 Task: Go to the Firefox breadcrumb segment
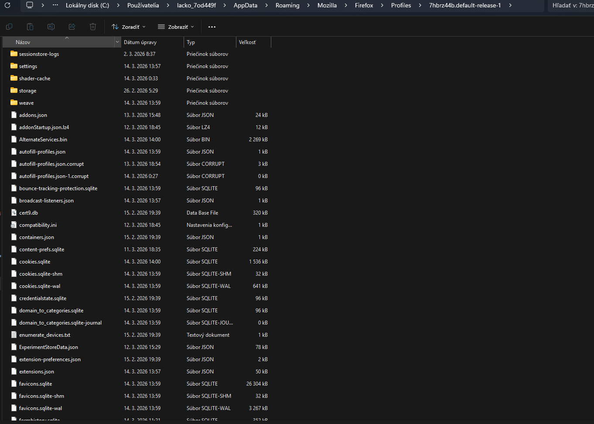364,5
